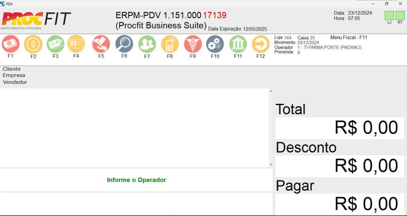Viewport: 407px width, 216px height.
Task: Click the F4 ID card icon
Action: click(76, 44)
